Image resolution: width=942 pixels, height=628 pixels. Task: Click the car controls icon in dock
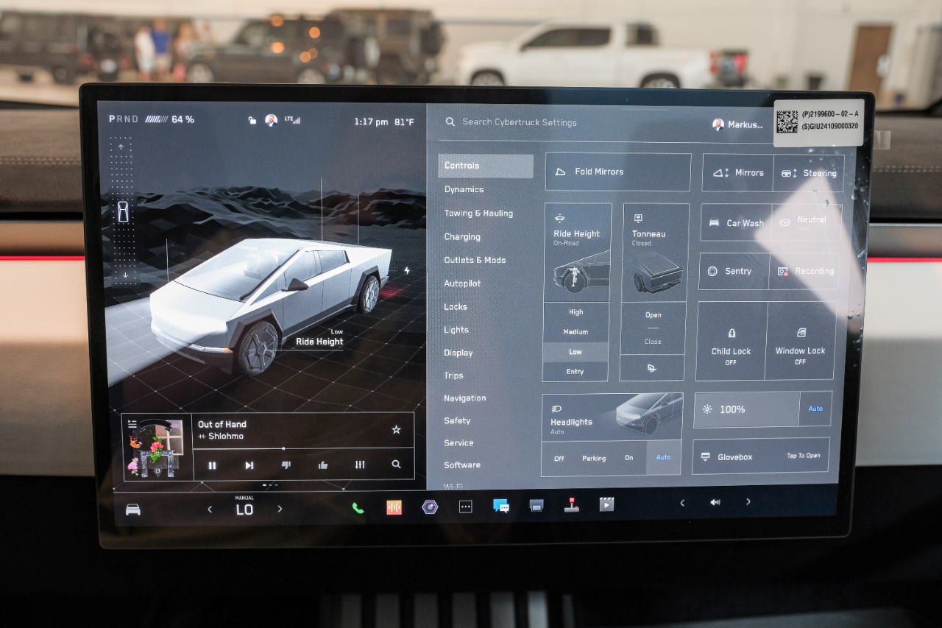[x=133, y=509]
